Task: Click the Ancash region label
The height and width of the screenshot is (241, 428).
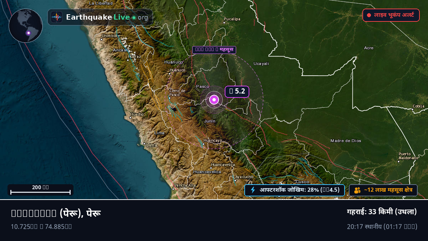Action: click(x=120, y=50)
